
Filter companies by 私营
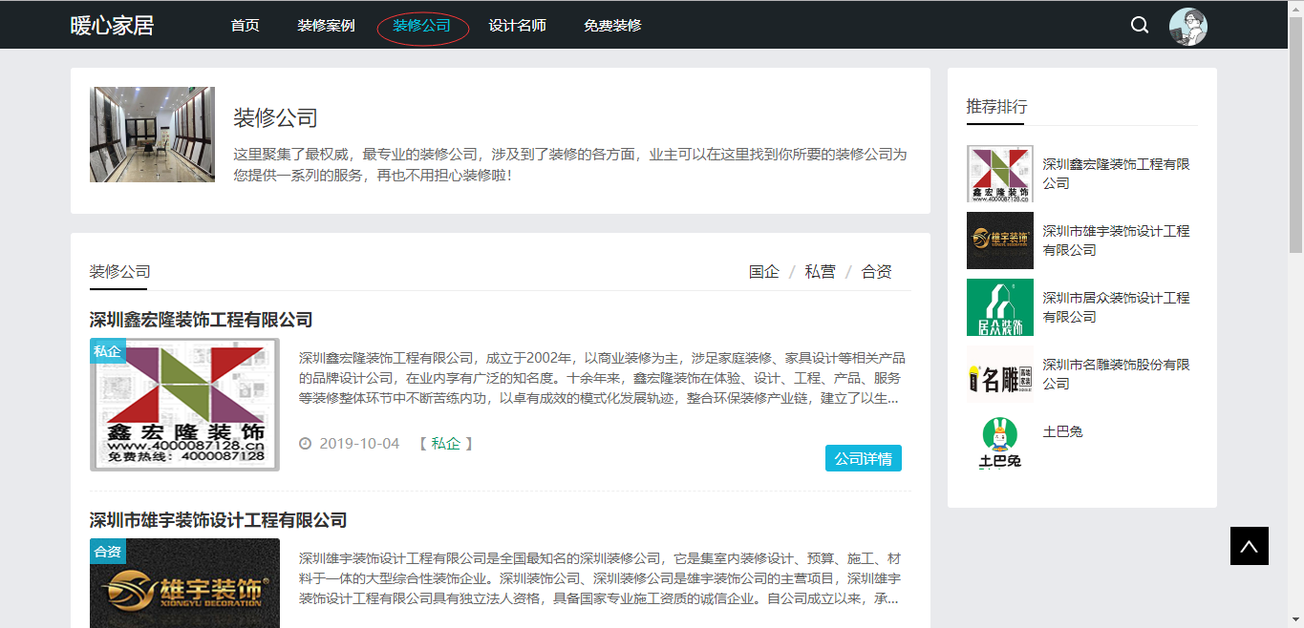point(821,272)
